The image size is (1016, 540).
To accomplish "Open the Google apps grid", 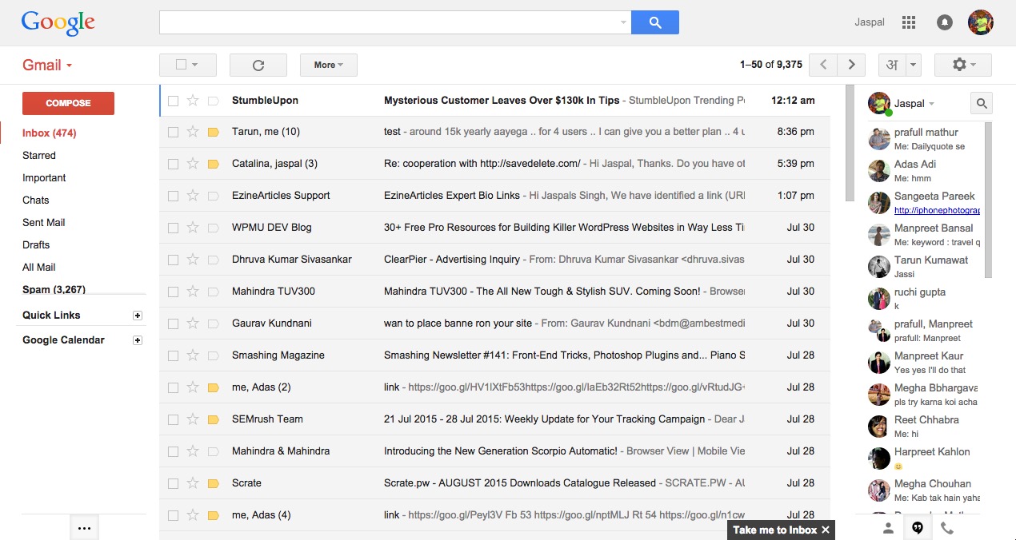I will [908, 22].
